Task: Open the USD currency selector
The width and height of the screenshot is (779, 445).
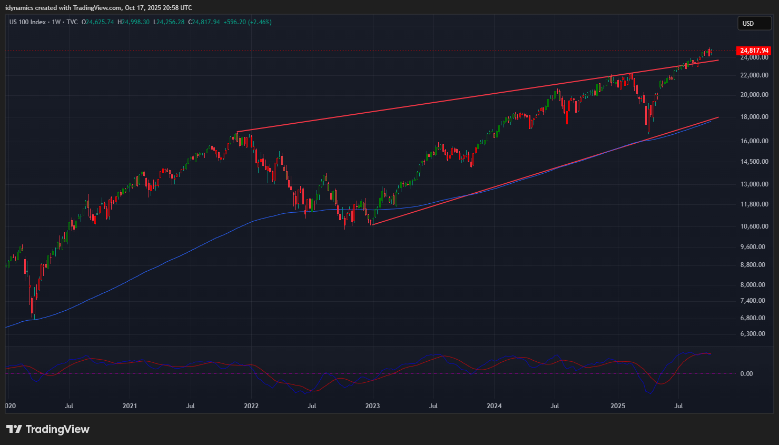Action: pyautogui.click(x=754, y=23)
